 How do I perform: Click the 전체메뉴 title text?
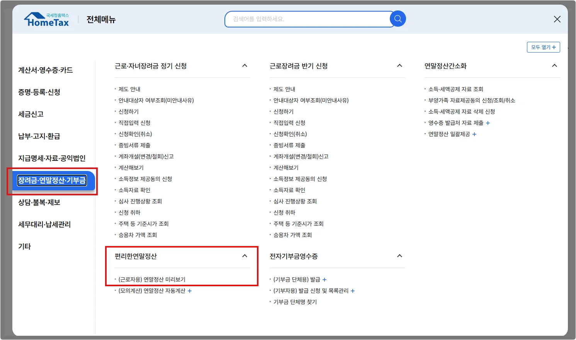pos(101,19)
